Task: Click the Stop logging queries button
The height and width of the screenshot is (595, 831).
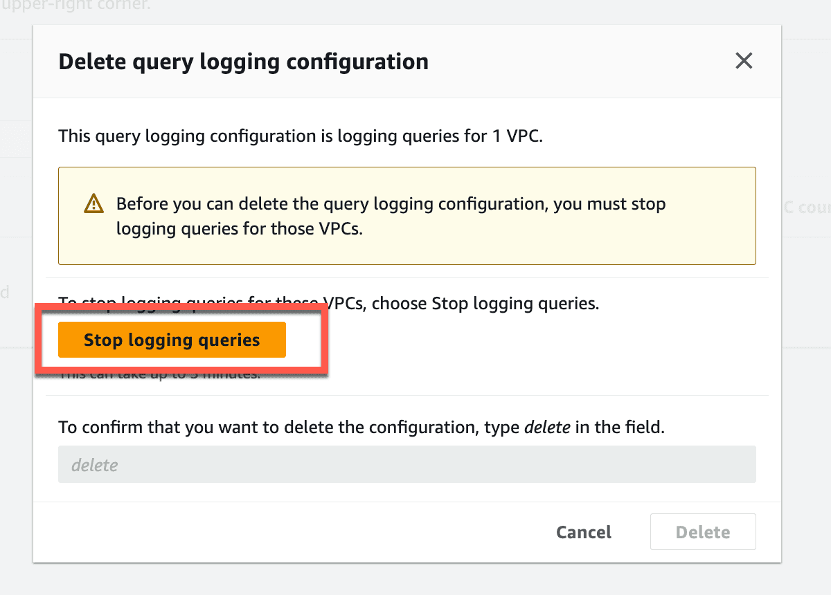Action: [x=172, y=340]
